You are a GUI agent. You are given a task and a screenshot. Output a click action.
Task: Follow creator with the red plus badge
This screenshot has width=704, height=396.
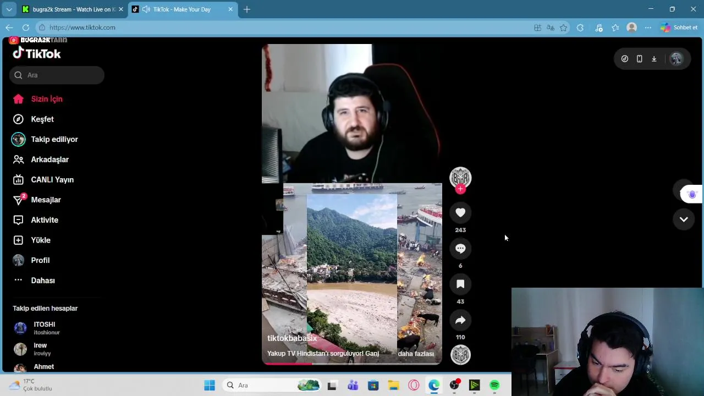(460, 189)
